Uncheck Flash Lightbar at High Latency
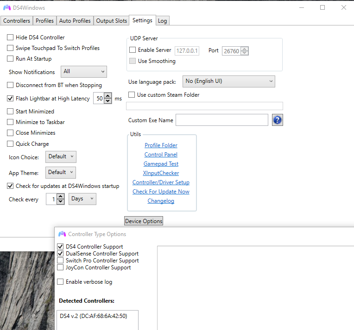354x330 pixels. pos(10,98)
